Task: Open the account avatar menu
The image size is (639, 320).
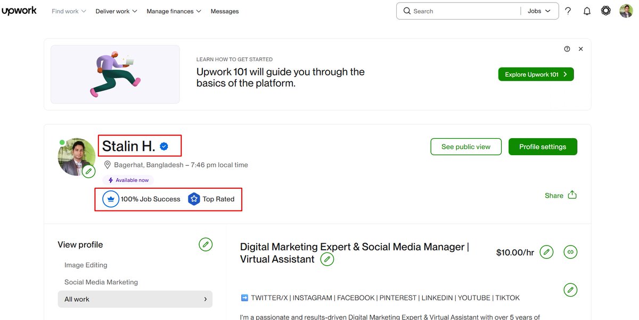Action: pyautogui.click(x=626, y=11)
